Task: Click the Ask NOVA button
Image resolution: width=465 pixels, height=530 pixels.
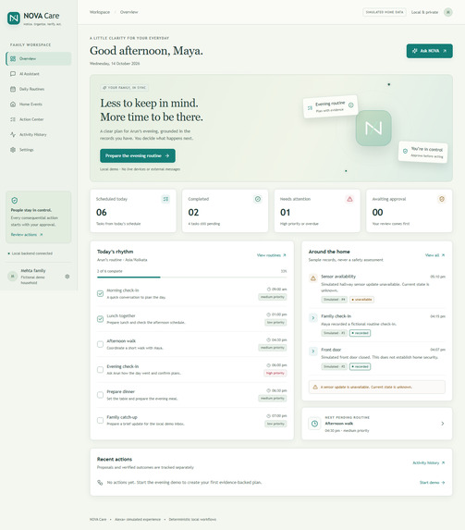Action: pos(430,51)
